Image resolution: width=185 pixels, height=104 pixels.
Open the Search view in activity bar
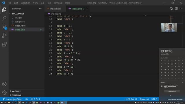click(4, 18)
